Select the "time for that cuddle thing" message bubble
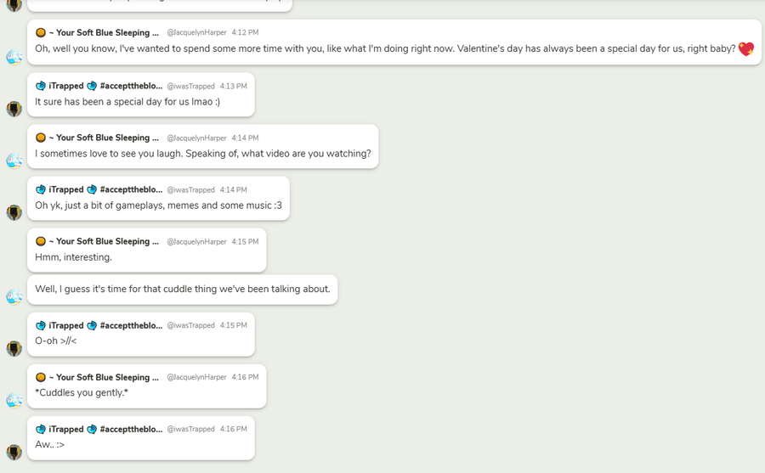765x473 pixels. pos(182,290)
